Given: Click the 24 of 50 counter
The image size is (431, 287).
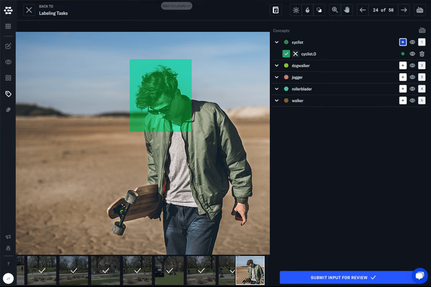Looking at the screenshot, I should (x=383, y=10).
